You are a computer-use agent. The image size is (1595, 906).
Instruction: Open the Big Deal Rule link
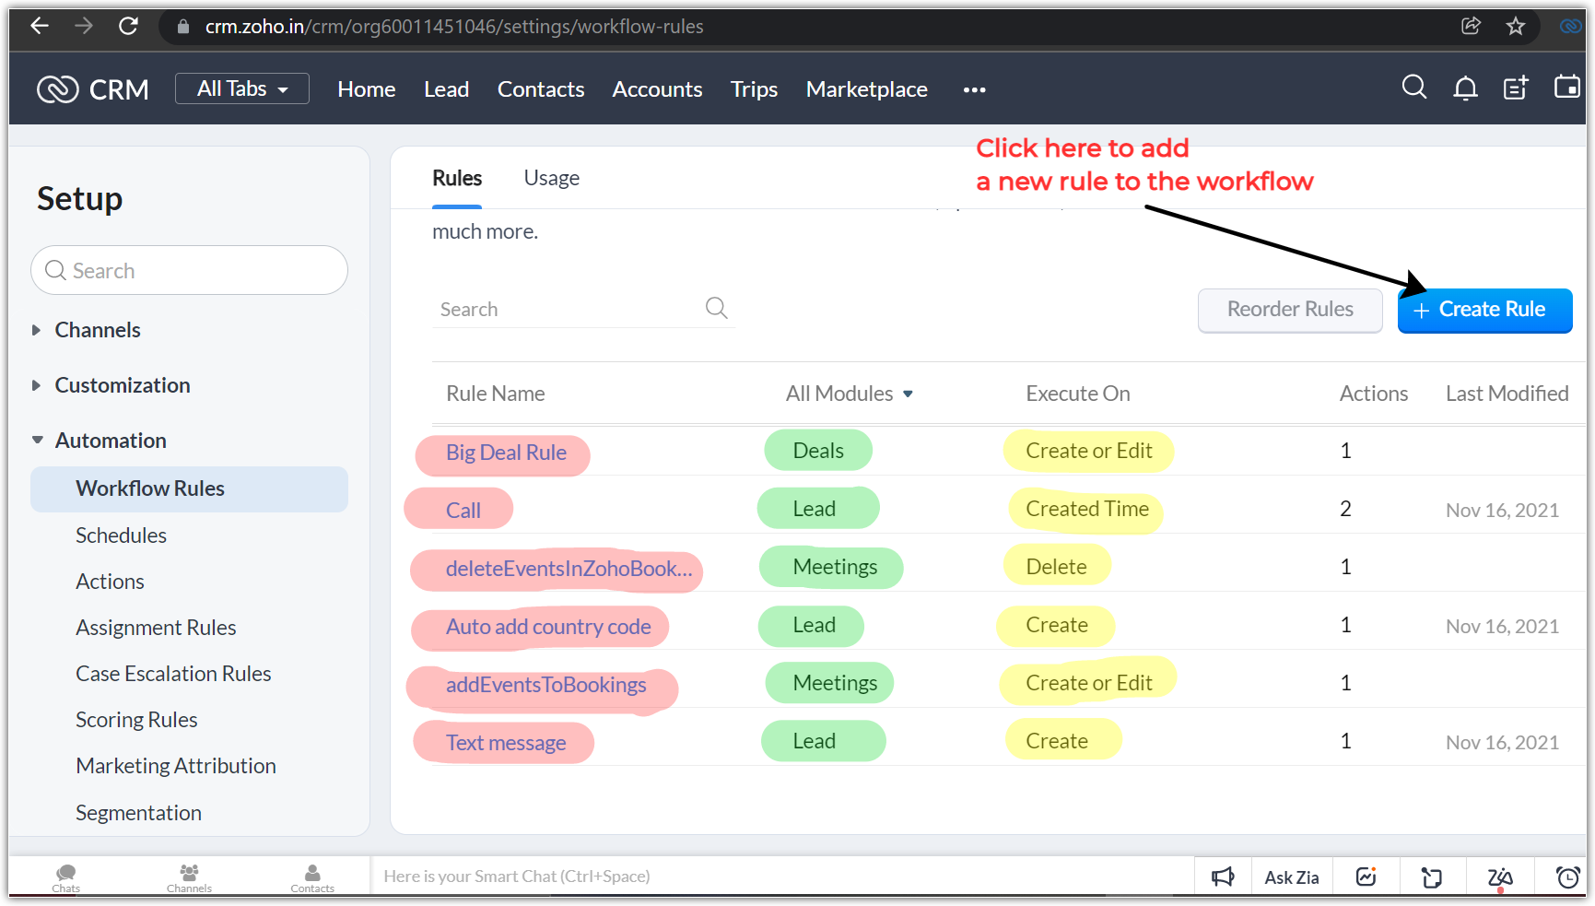click(506, 453)
